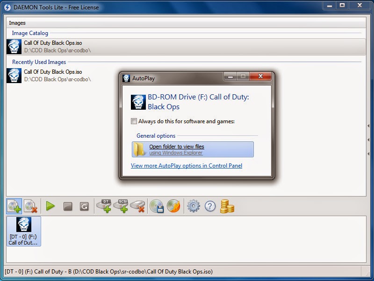
Task: Open the Make Disc Image tool
Action: (x=157, y=206)
